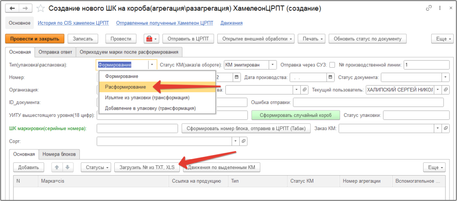The height and width of the screenshot is (201, 457).
Task: Click the Записать button
Action: [83, 39]
